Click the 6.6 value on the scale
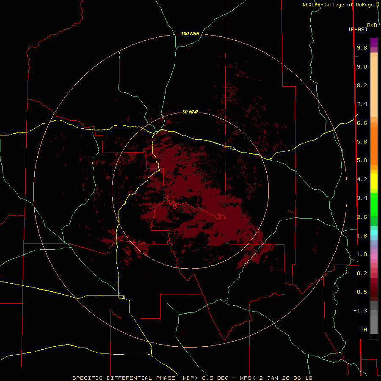 (x=362, y=123)
